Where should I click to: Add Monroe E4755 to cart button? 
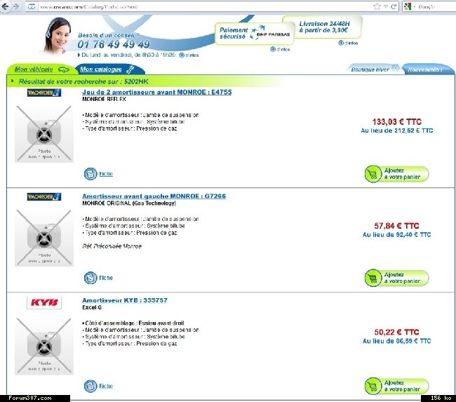(x=396, y=174)
